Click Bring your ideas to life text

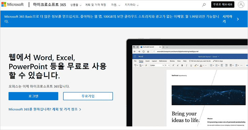tap(186, 117)
